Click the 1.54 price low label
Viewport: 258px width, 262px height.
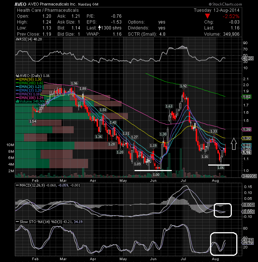tap(33, 121)
